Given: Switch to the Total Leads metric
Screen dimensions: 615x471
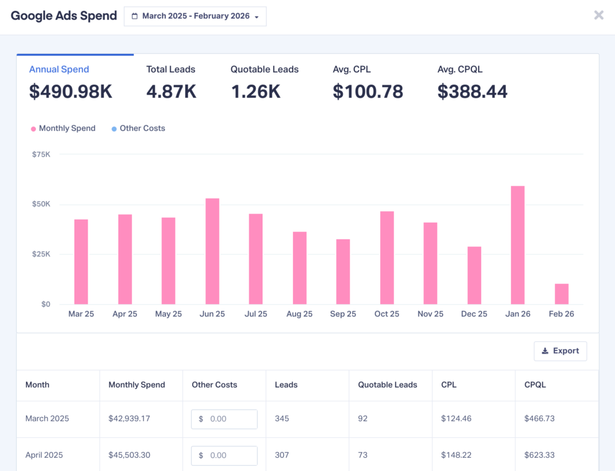Looking at the screenshot, I should point(171,81).
